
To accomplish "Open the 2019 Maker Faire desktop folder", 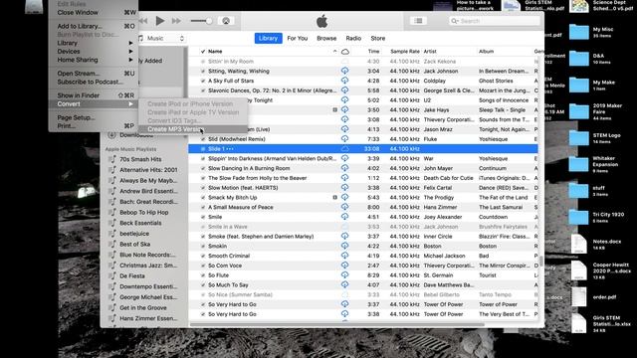I will point(579,111).
